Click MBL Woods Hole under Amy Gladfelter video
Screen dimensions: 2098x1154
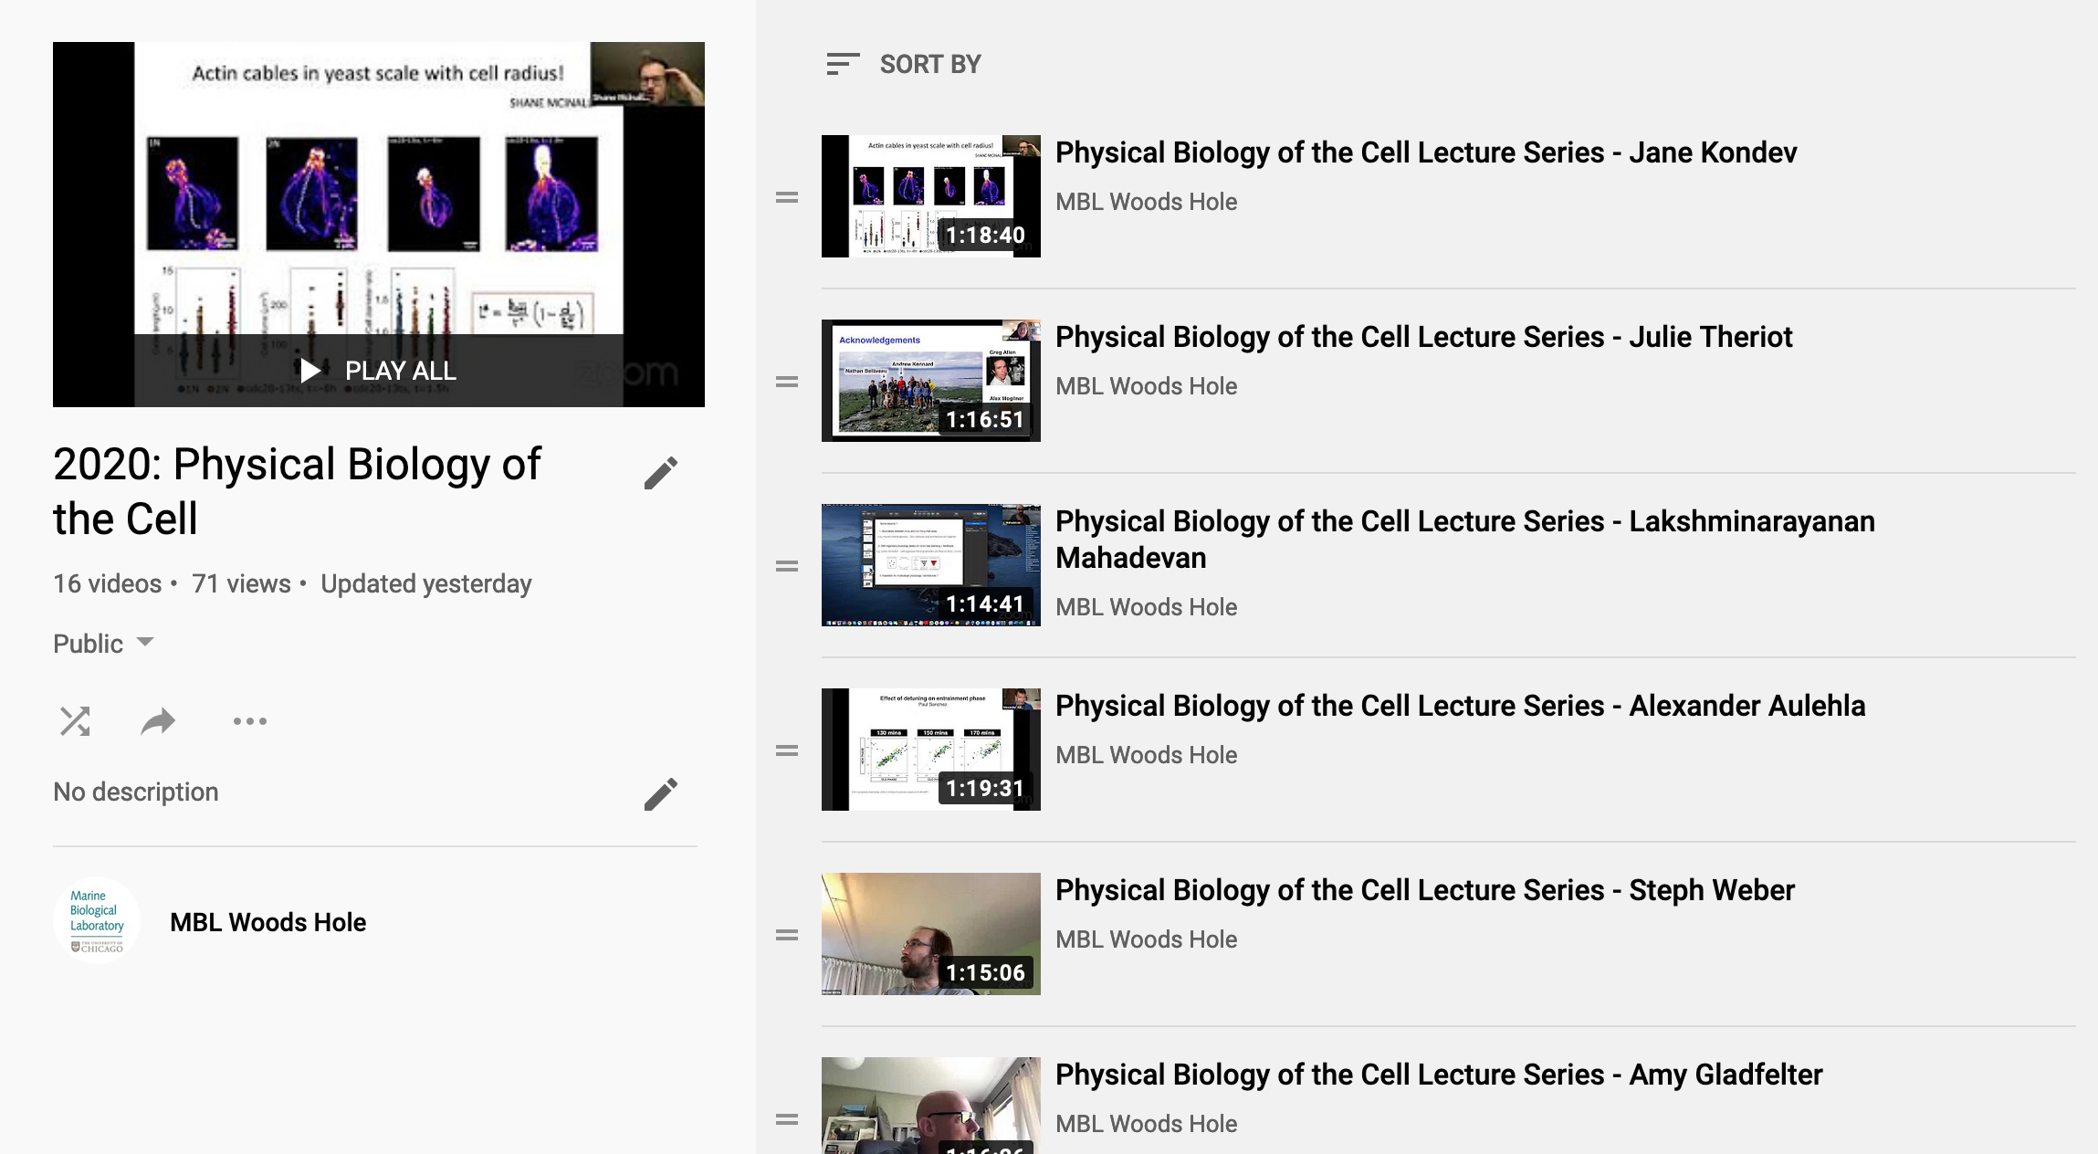(x=1146, y=1124)
